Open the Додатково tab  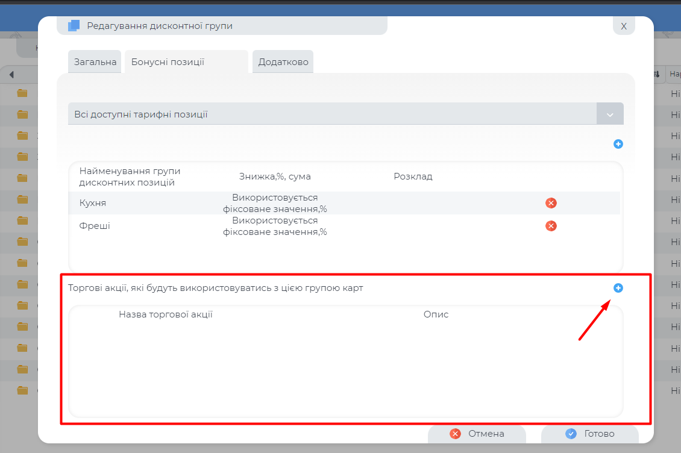click(x=283, y=62)
